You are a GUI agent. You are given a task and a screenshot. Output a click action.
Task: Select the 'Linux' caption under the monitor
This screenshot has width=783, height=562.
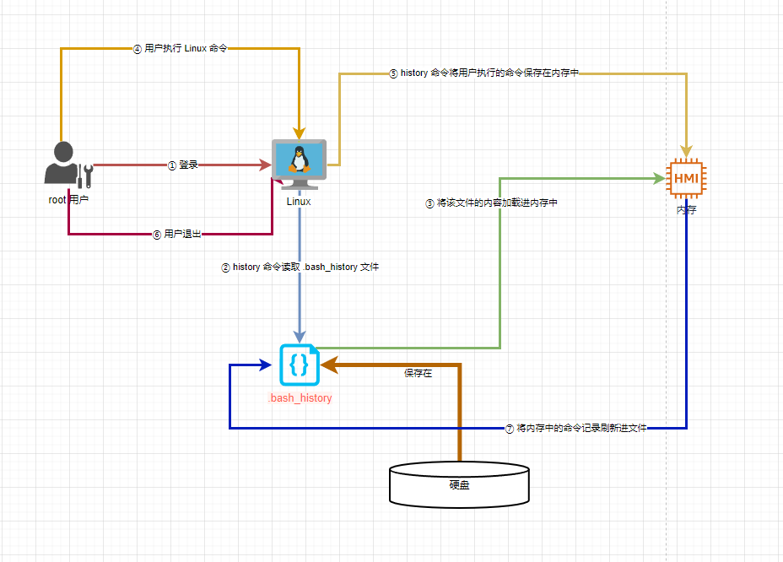(x=299, y=202)
